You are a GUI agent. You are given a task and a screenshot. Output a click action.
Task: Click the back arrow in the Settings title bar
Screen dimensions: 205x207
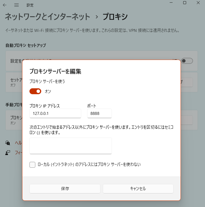(x=5, y=5)
